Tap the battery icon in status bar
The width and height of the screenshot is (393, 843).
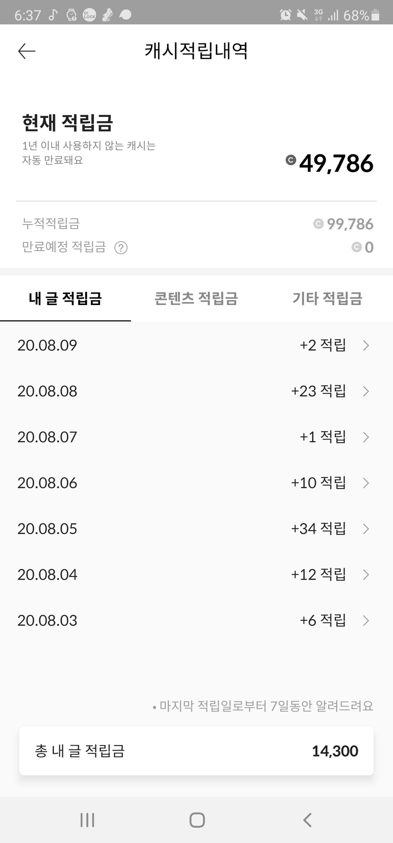pyautogui.click(x=375, y=15)
